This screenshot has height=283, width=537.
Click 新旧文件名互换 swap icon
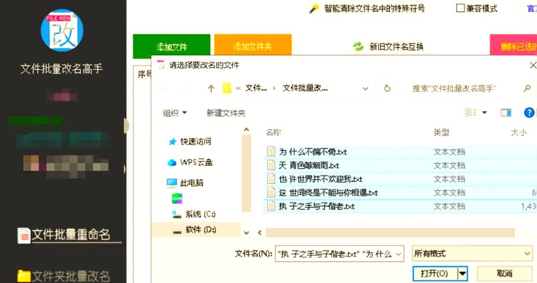pyautogui.click(x=358, y=46)
